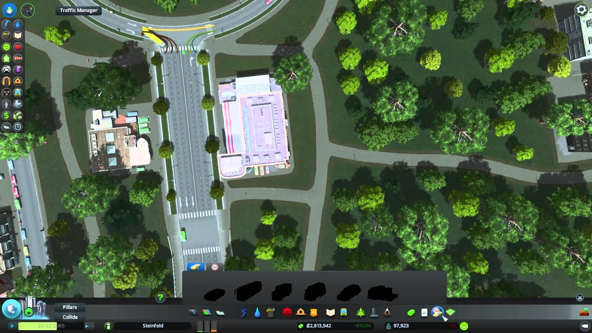Image resolution: width=592 pixels, height=333 pixels.
Task: Click the population count 97,923
Action: point(401,326)
